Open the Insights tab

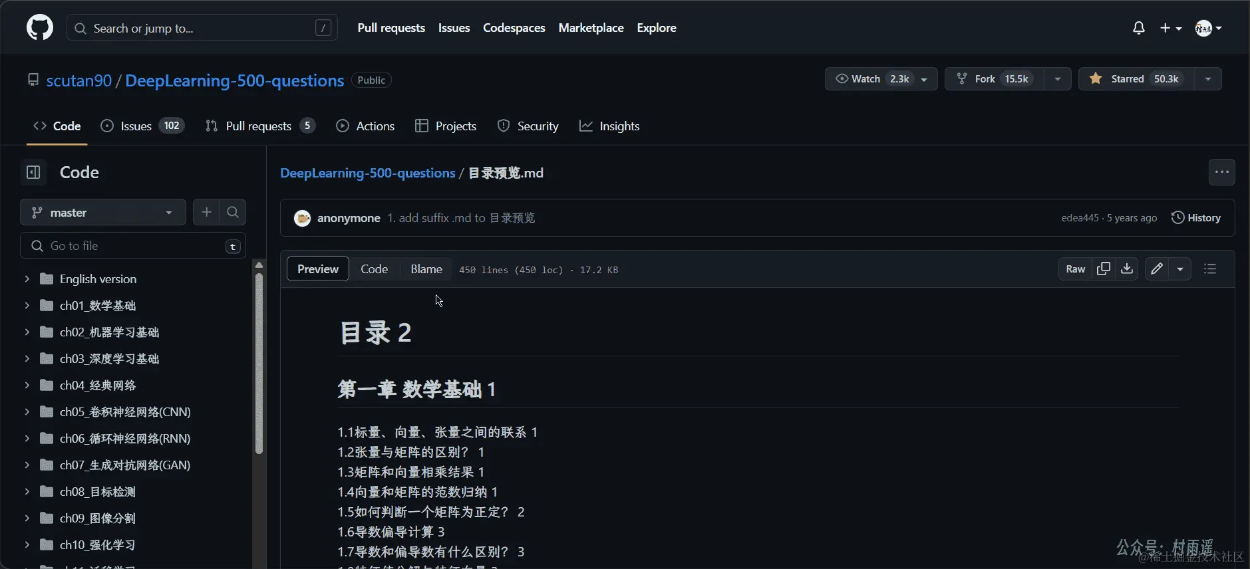(609, 126)
